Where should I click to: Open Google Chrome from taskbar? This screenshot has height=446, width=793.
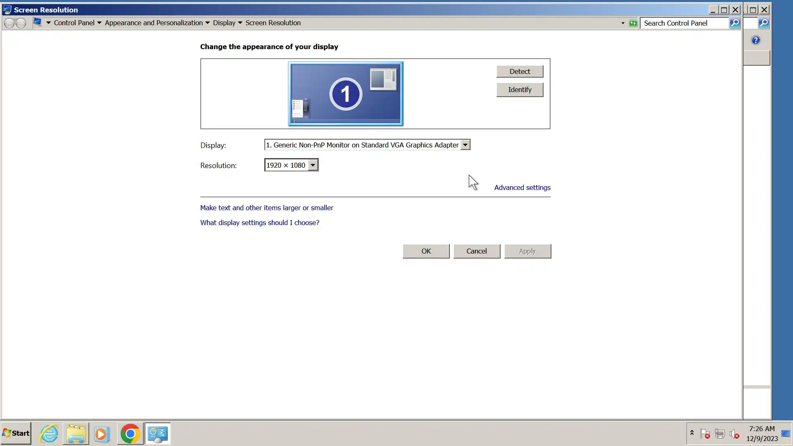pos(130,434)
